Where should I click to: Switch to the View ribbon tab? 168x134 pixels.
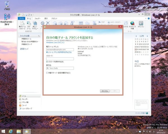click(46, 18)
